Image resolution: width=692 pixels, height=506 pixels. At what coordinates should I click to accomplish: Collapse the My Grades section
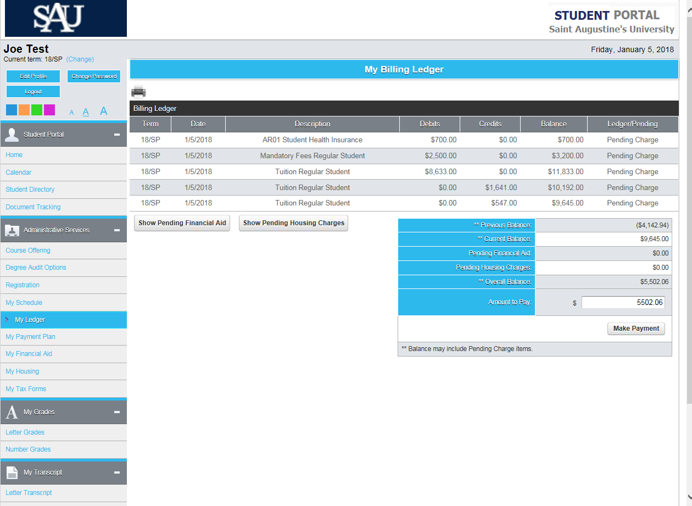(x=116, y=412)
